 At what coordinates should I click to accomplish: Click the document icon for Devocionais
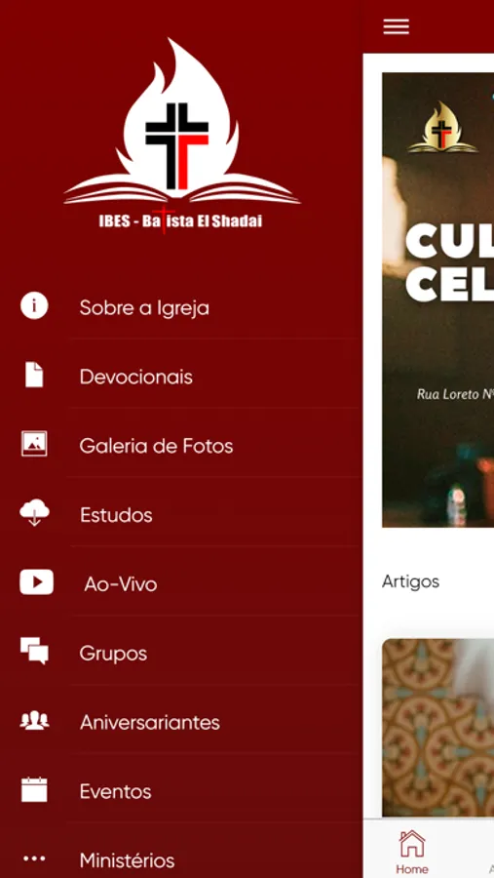pyautogui.click(x=34, y=376)
